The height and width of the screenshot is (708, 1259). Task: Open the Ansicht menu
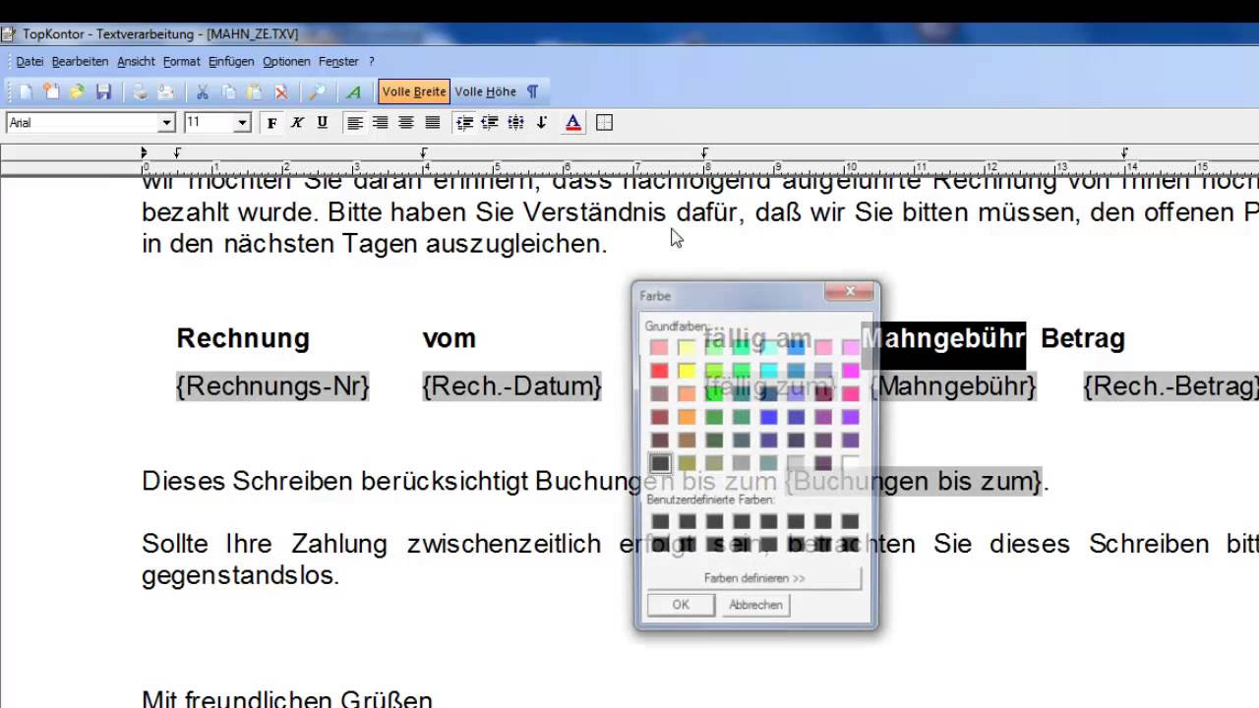(x=136, y=61)
